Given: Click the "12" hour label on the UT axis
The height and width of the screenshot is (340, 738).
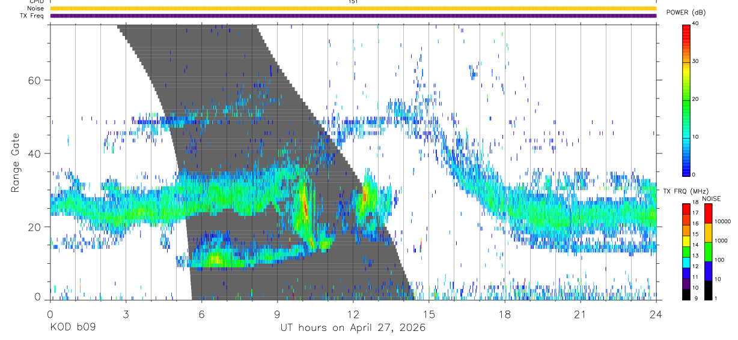Looking at the screenshot, I should [x=353, y=314].
